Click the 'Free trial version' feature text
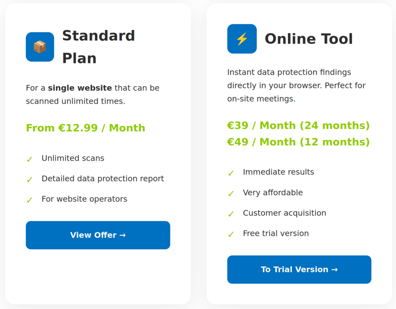The width and height of the screenshot is (396, 309). pyautogui.click(x=276, y=233)
